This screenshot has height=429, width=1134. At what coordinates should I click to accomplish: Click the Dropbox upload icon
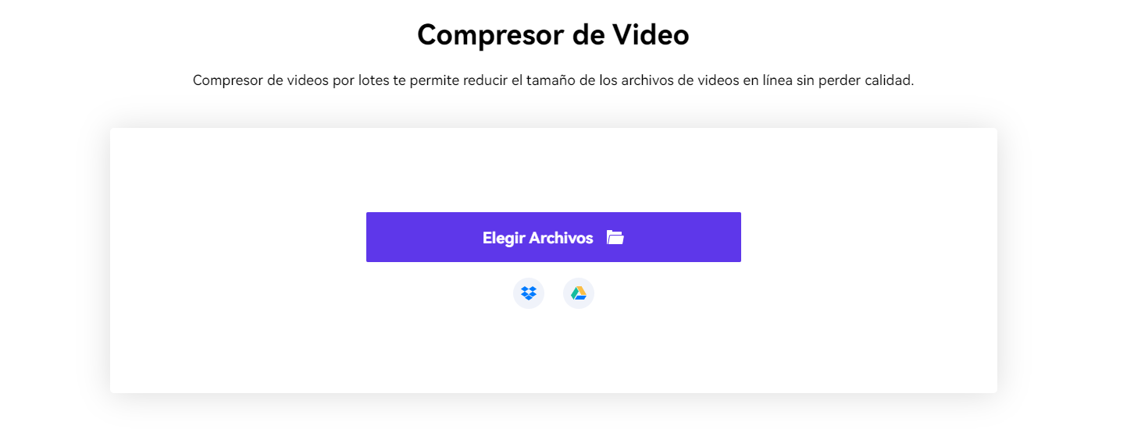pyautogui.click(x=529, y=293)
